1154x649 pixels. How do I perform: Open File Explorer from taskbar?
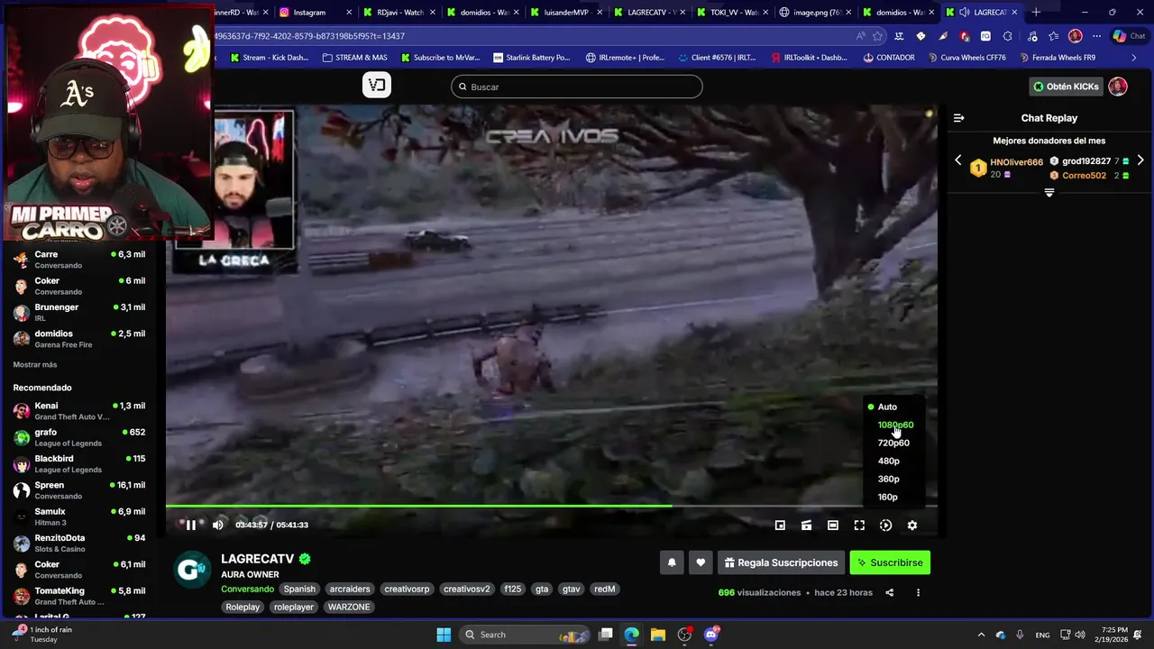tap(658, 635)
